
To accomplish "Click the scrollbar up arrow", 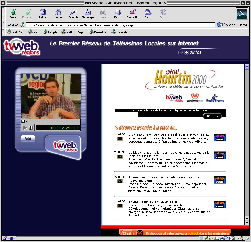I will (x=247, y=218).
